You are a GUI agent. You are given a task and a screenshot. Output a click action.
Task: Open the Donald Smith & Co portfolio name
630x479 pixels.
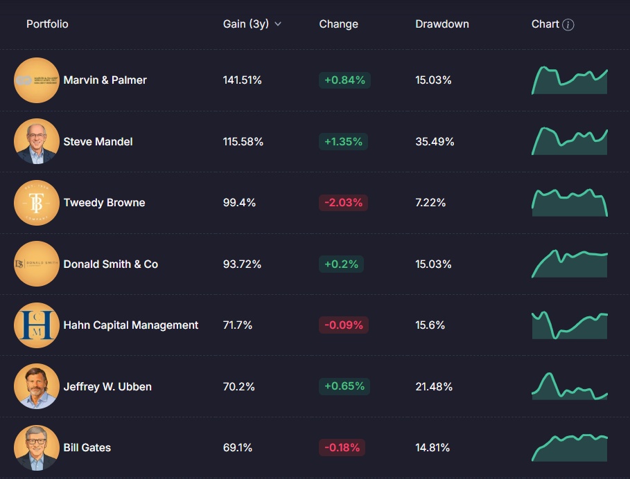coord(110,264)
